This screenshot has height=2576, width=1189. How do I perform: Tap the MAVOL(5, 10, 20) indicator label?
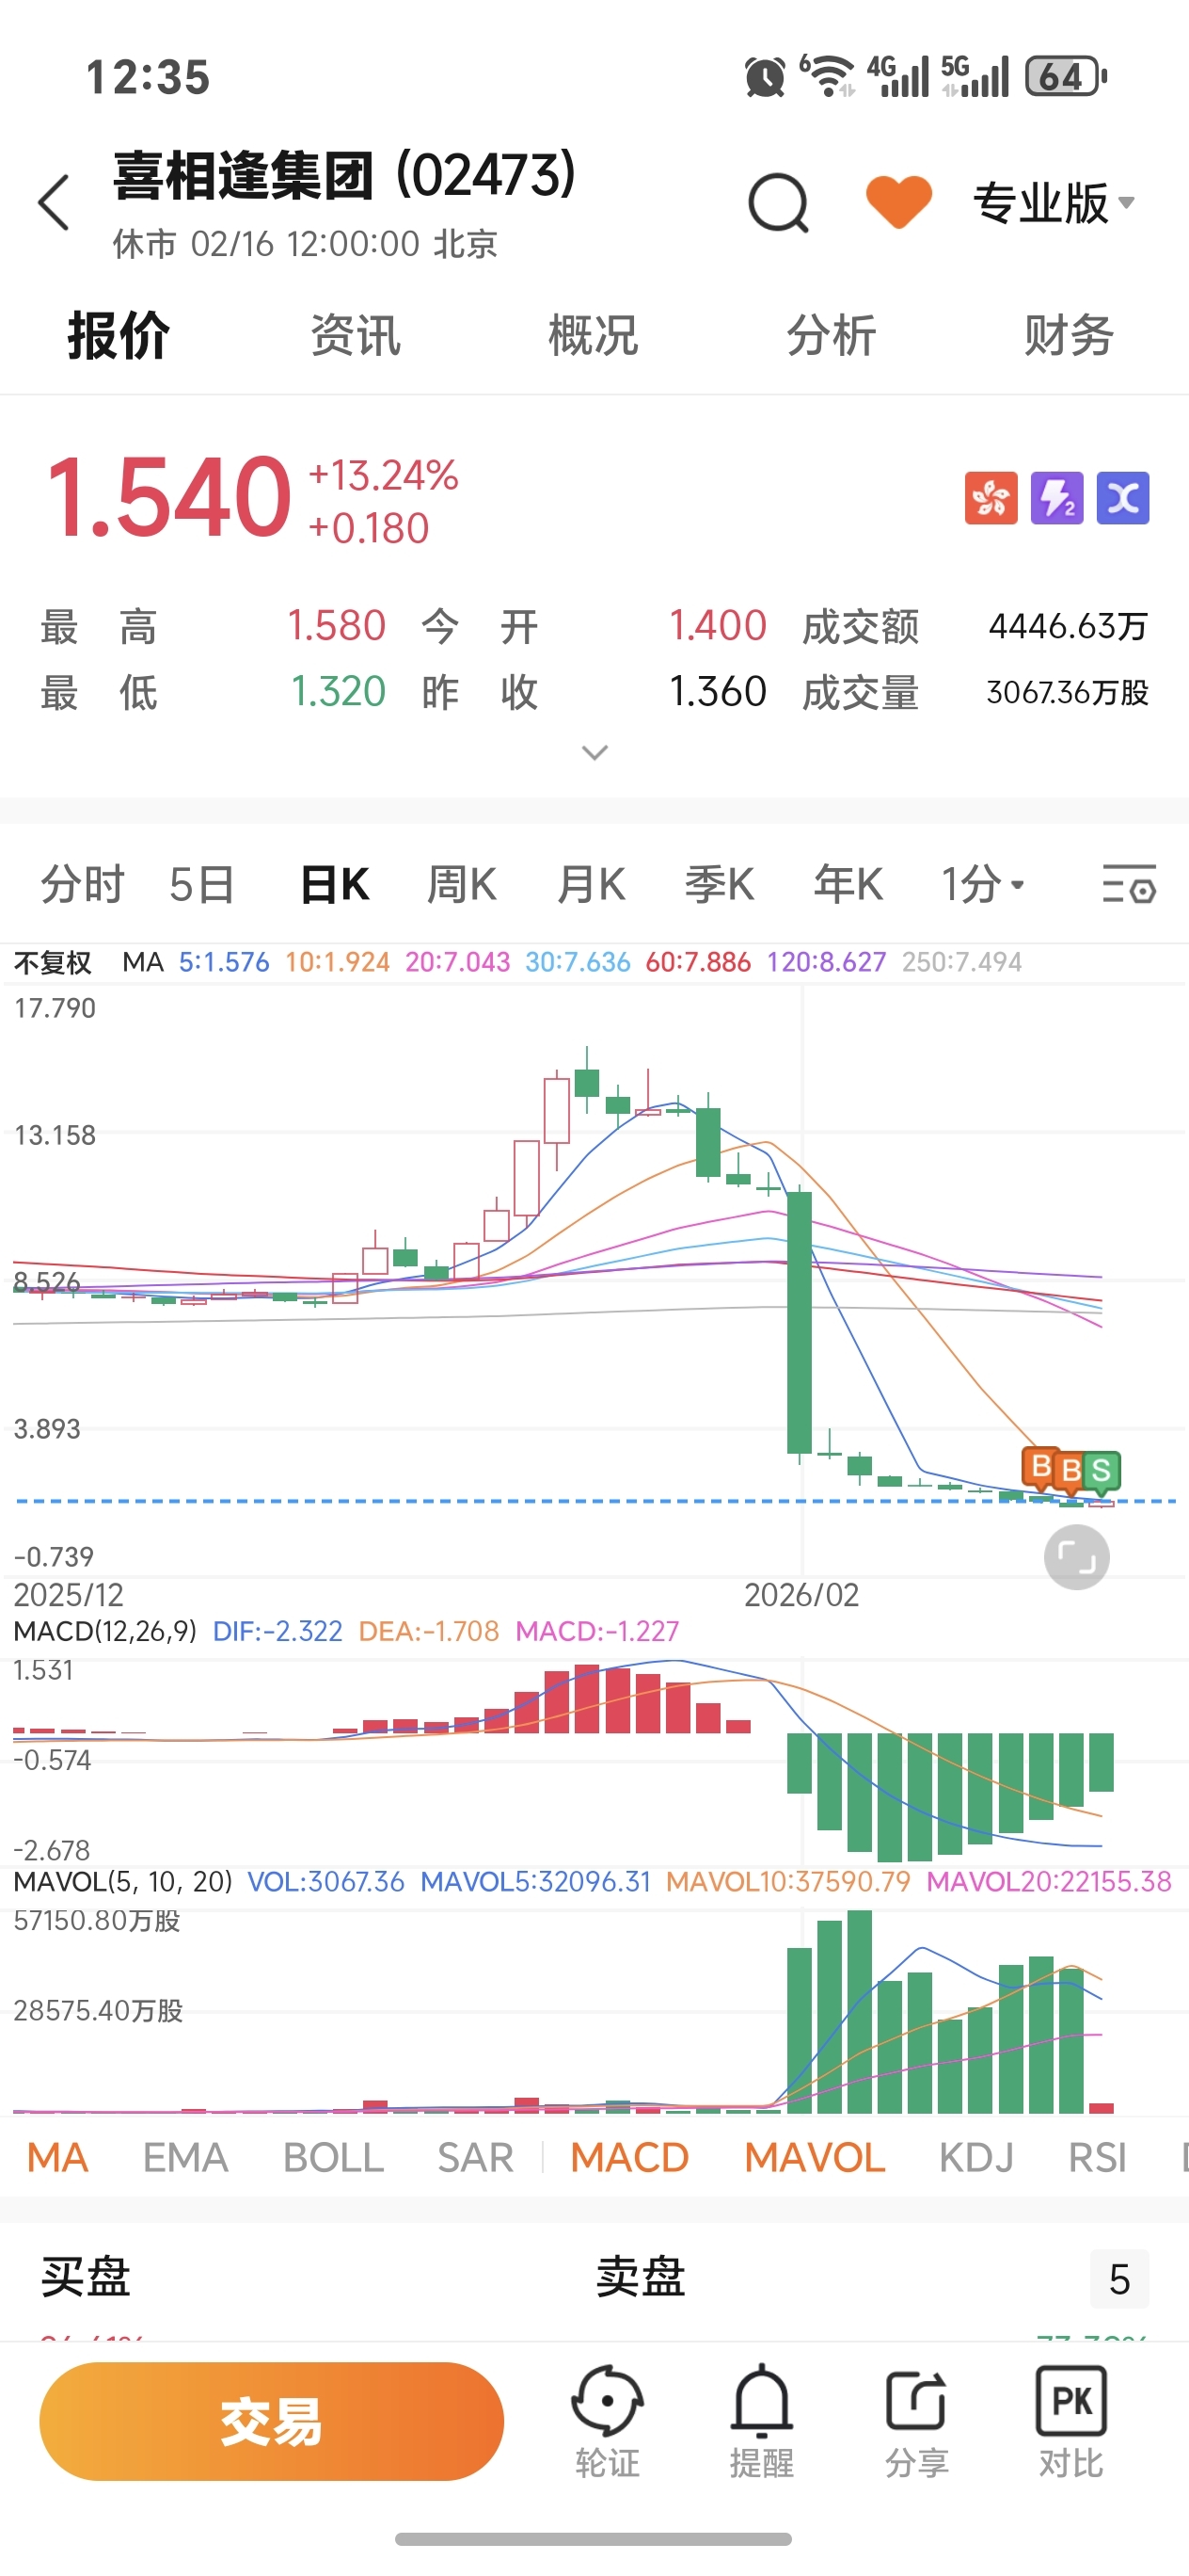122,1881
